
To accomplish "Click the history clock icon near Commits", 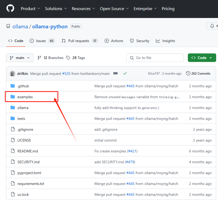I will (188, 73).
